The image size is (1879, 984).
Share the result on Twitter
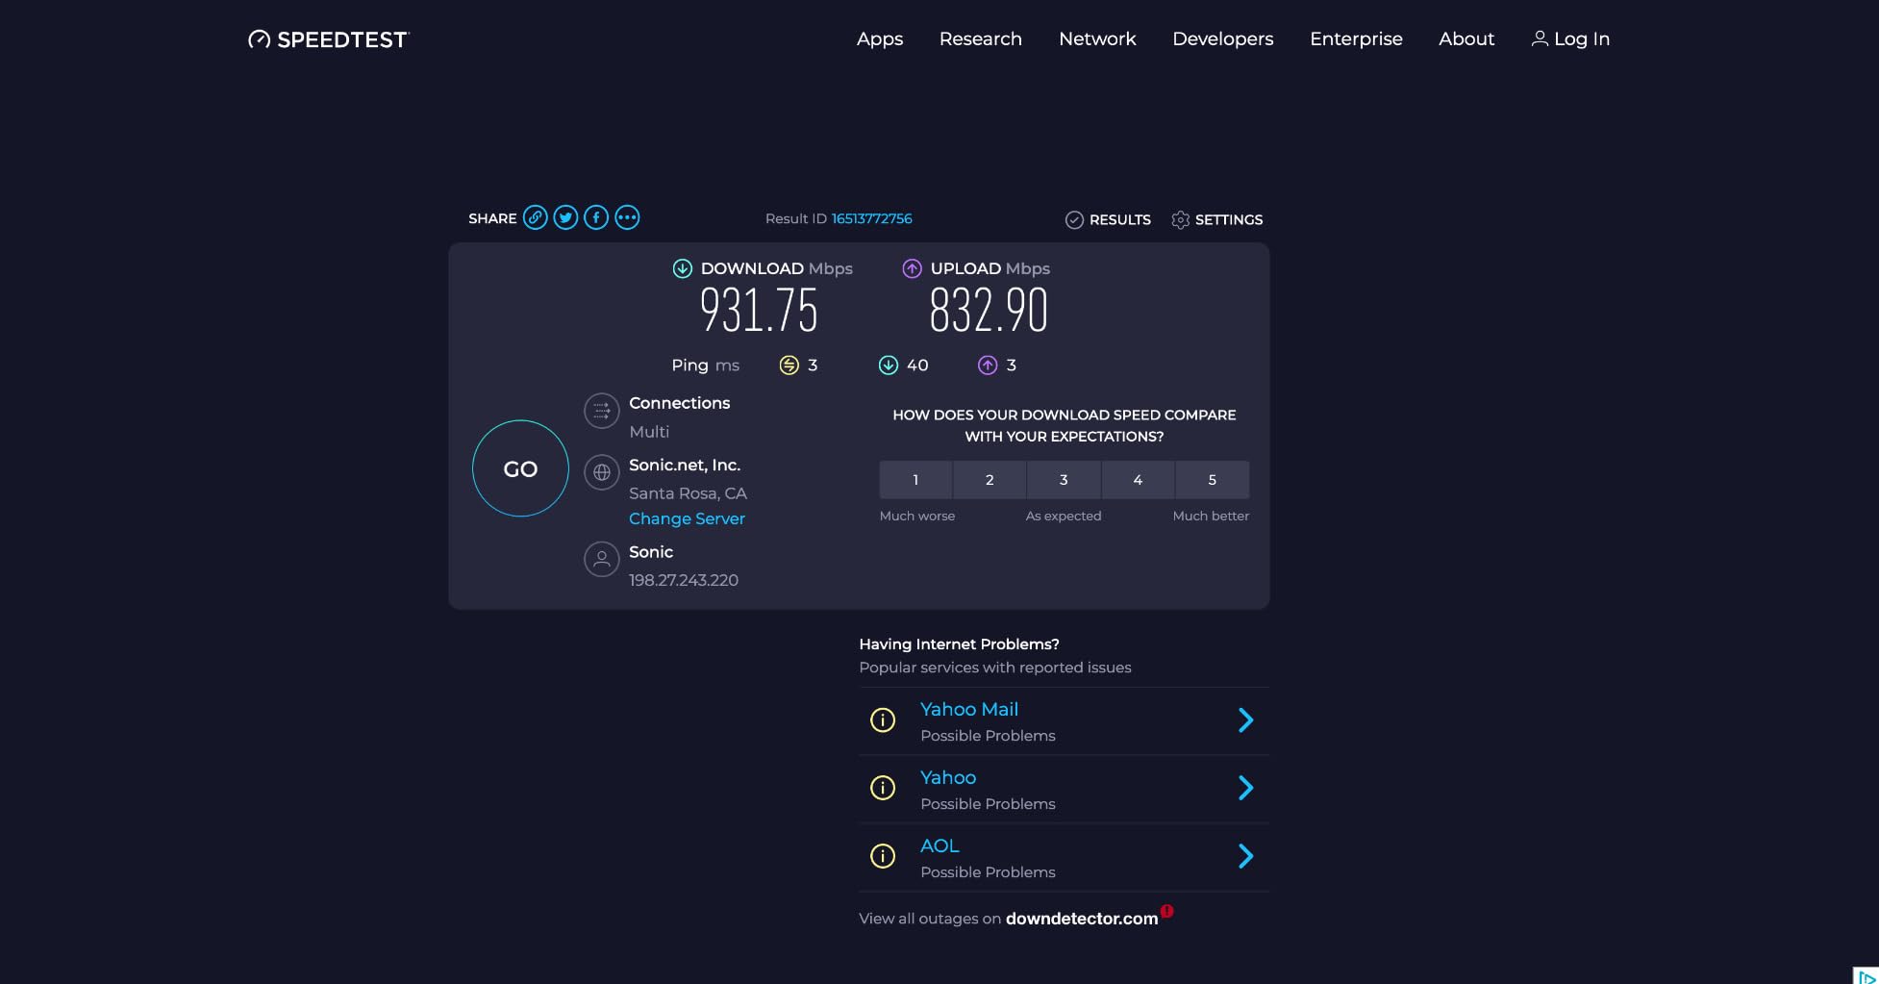pyautogui.click(x=565, y=217)
